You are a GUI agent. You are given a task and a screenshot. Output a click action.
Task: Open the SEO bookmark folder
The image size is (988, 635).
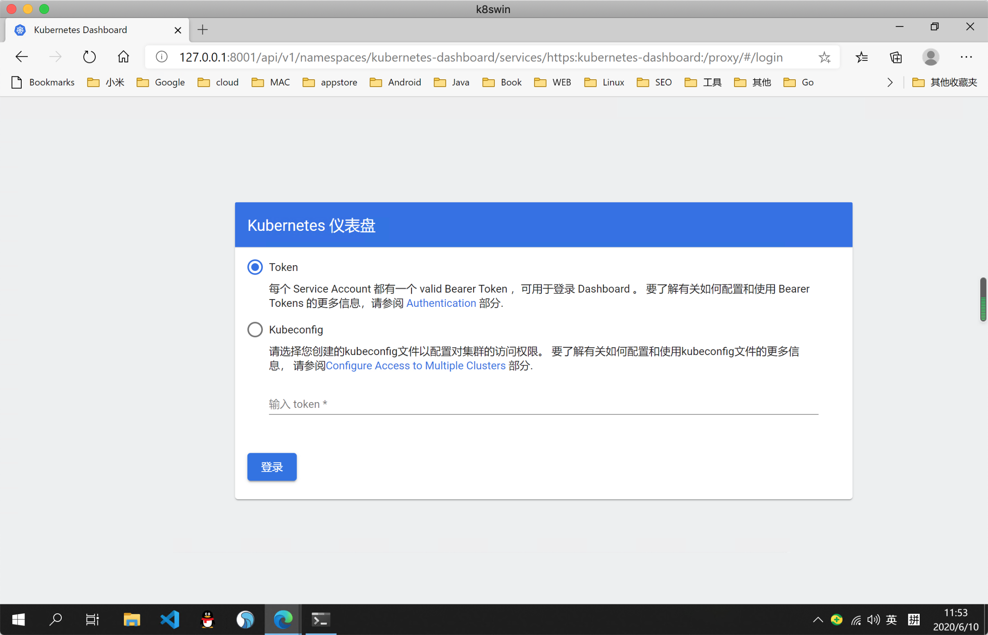coord(654,83)
